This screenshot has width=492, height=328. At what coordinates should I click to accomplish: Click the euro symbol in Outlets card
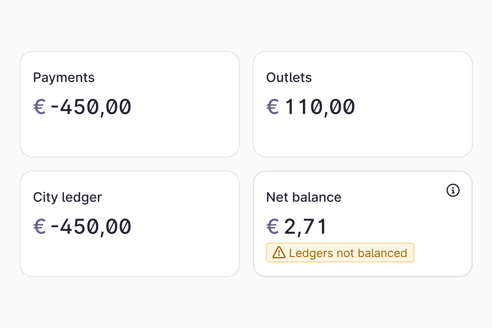(273, 107)
